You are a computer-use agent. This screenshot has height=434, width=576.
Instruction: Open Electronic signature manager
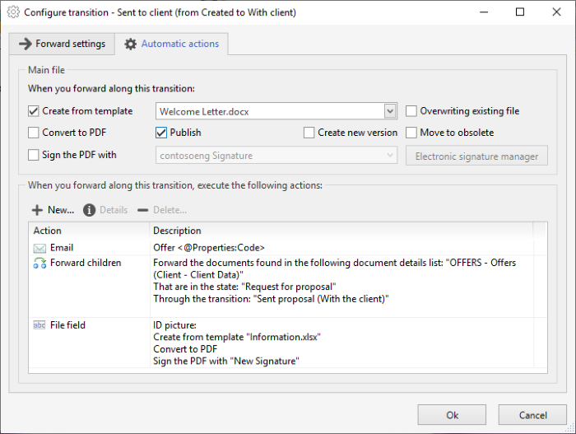click(x=476, y=156)
